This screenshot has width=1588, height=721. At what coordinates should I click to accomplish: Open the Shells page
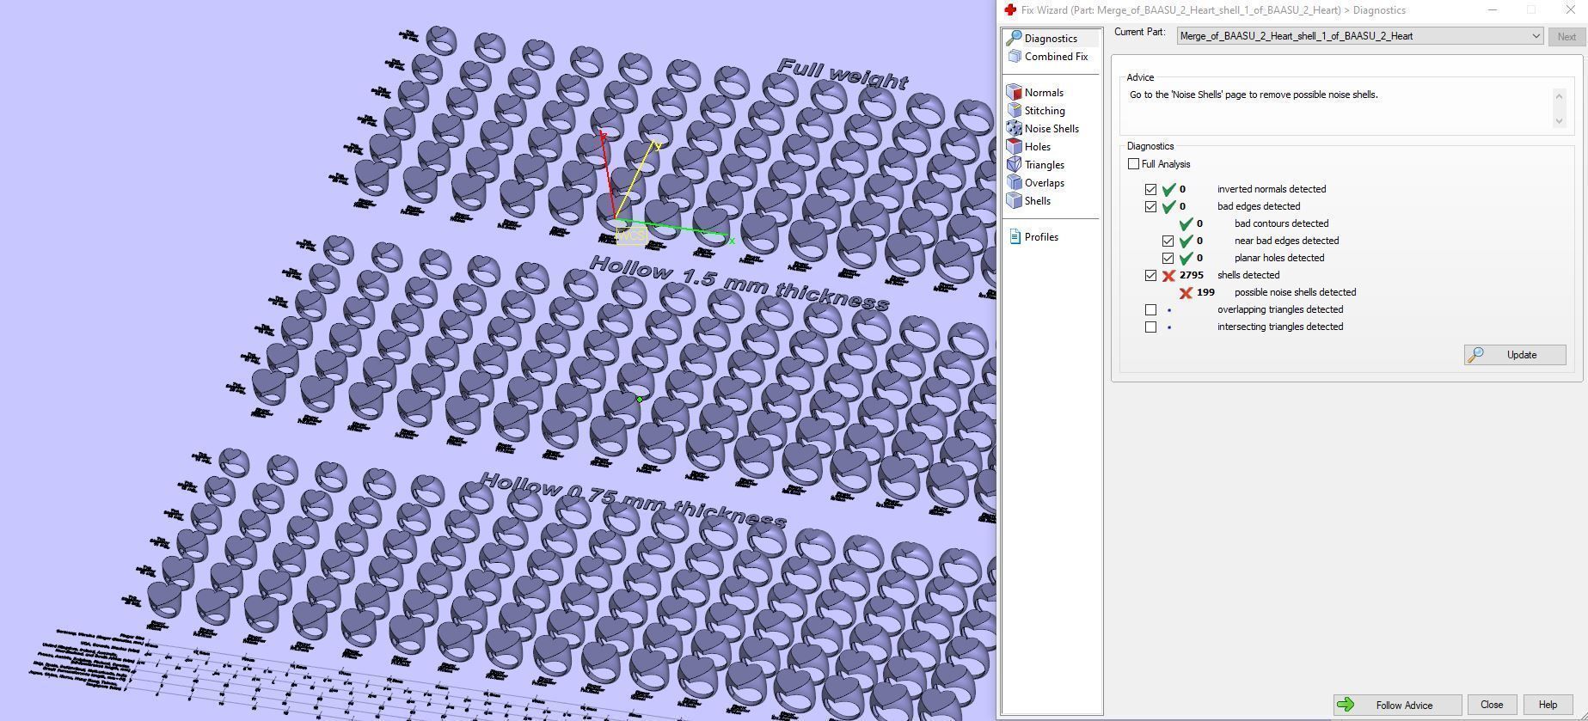[x=1037, y=201]
